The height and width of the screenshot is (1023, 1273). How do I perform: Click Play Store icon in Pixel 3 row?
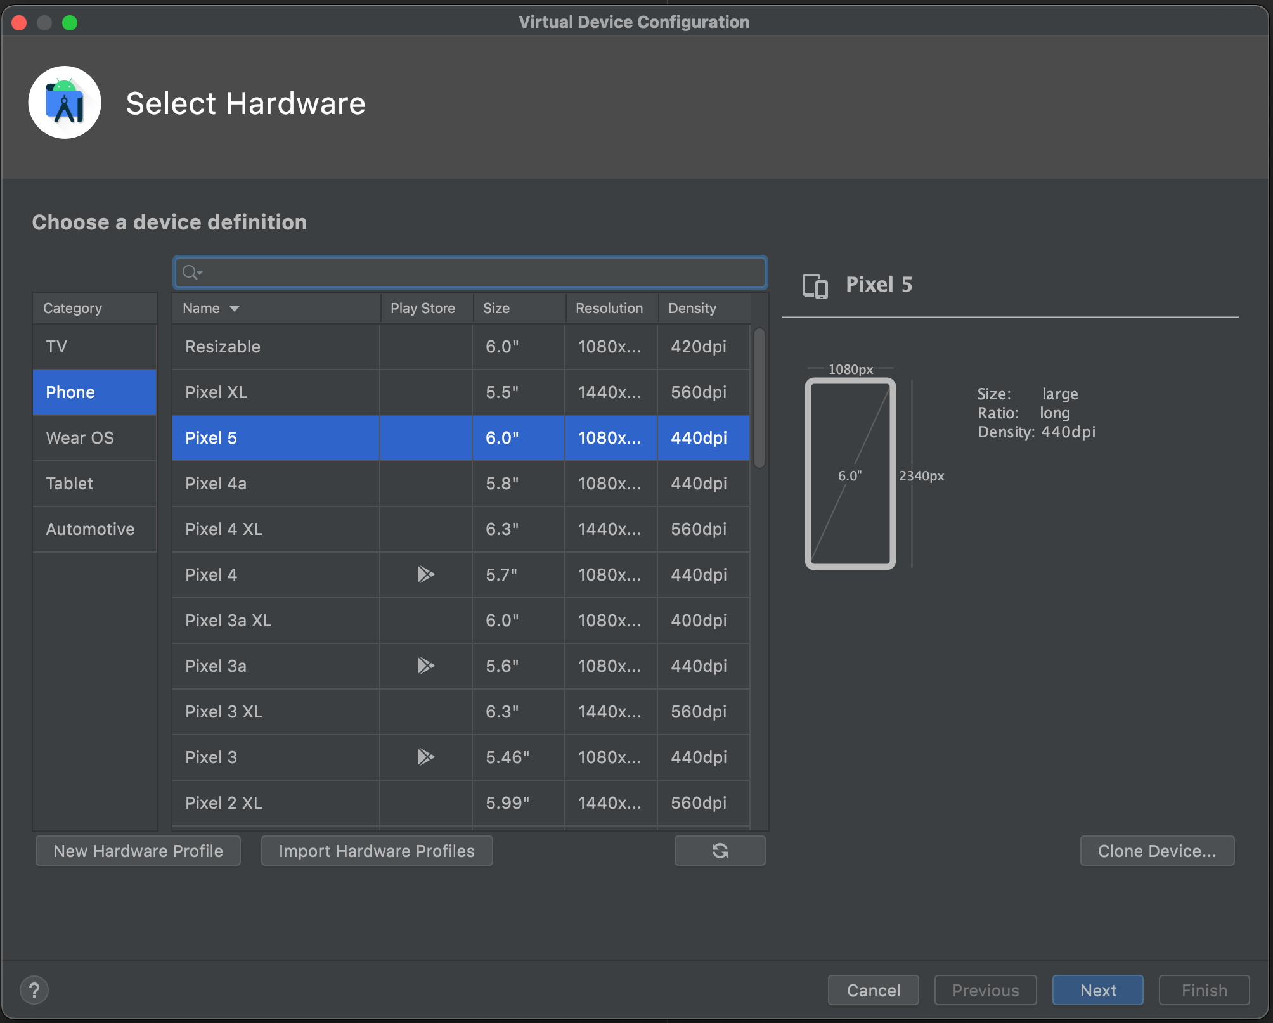point(425,757)
